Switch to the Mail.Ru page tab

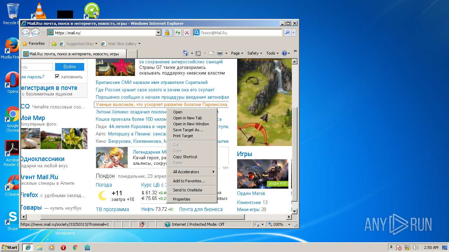click(x=74, y=54)
